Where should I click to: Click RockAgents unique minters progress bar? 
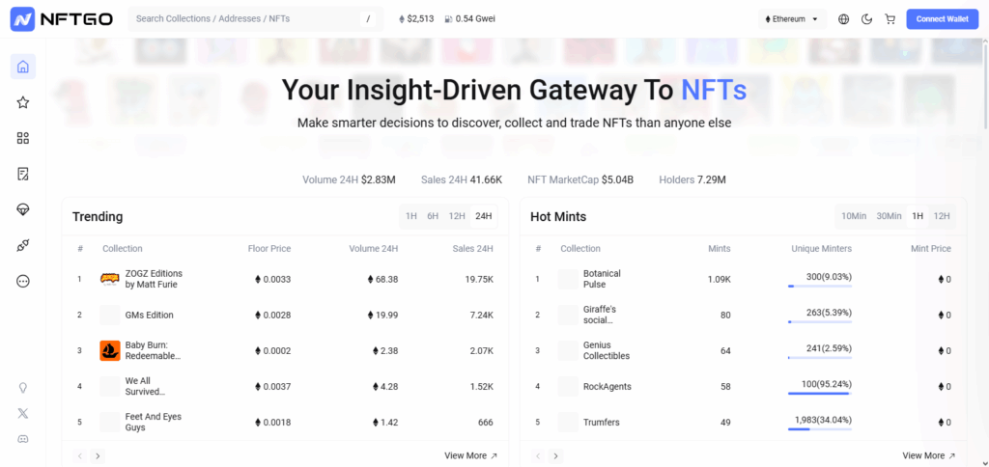click(x=819, y=394)
